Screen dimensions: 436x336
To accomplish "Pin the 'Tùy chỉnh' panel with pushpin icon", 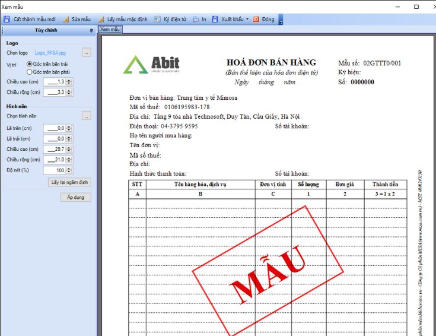I will pyautogui.click(x=91, y=30).
